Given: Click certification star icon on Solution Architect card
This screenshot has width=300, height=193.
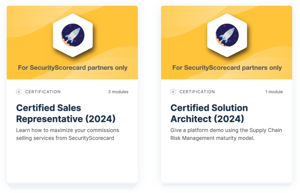Looking at the screenshot, I should (x=173, y=92).
